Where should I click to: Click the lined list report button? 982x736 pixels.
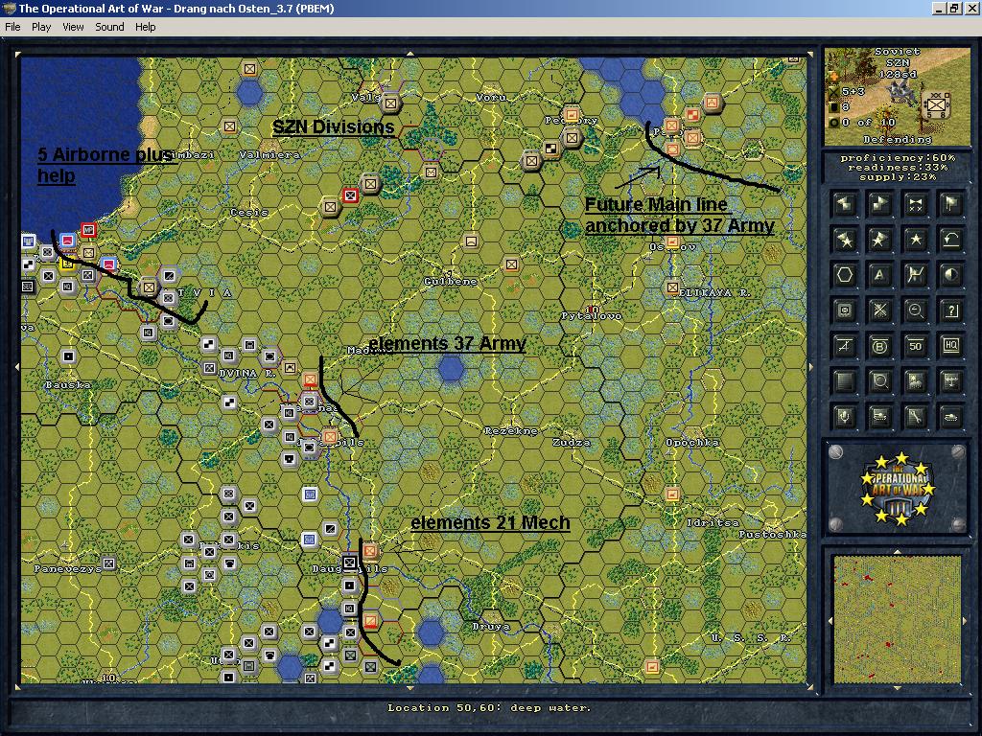[x=845, y=381]
